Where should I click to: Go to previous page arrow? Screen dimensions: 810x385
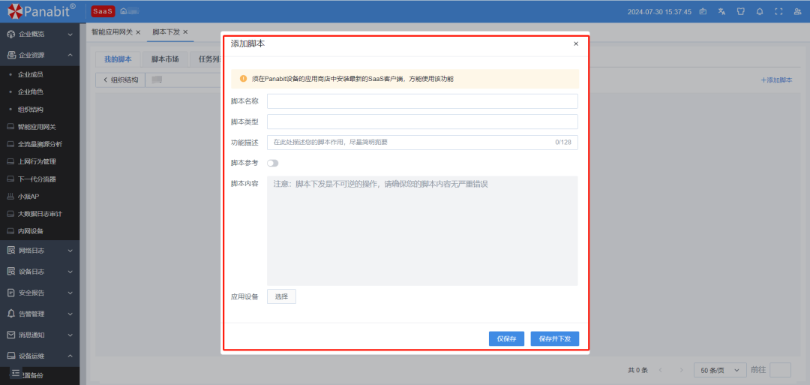(x=661, y=370)
